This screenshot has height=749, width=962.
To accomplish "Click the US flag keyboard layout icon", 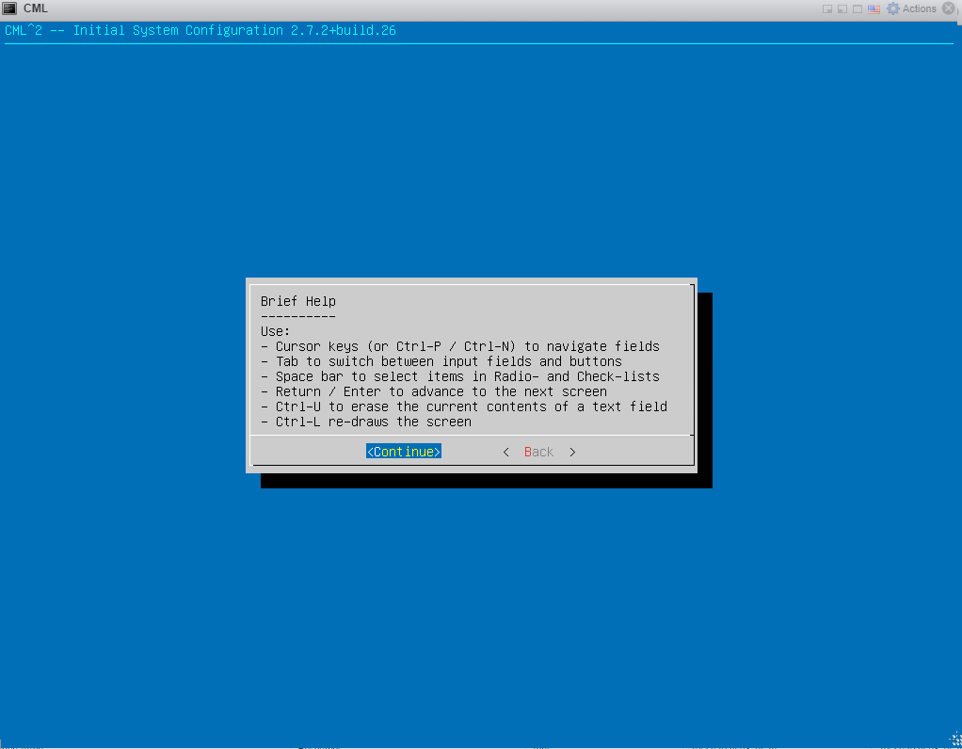I will pos(874,9).
